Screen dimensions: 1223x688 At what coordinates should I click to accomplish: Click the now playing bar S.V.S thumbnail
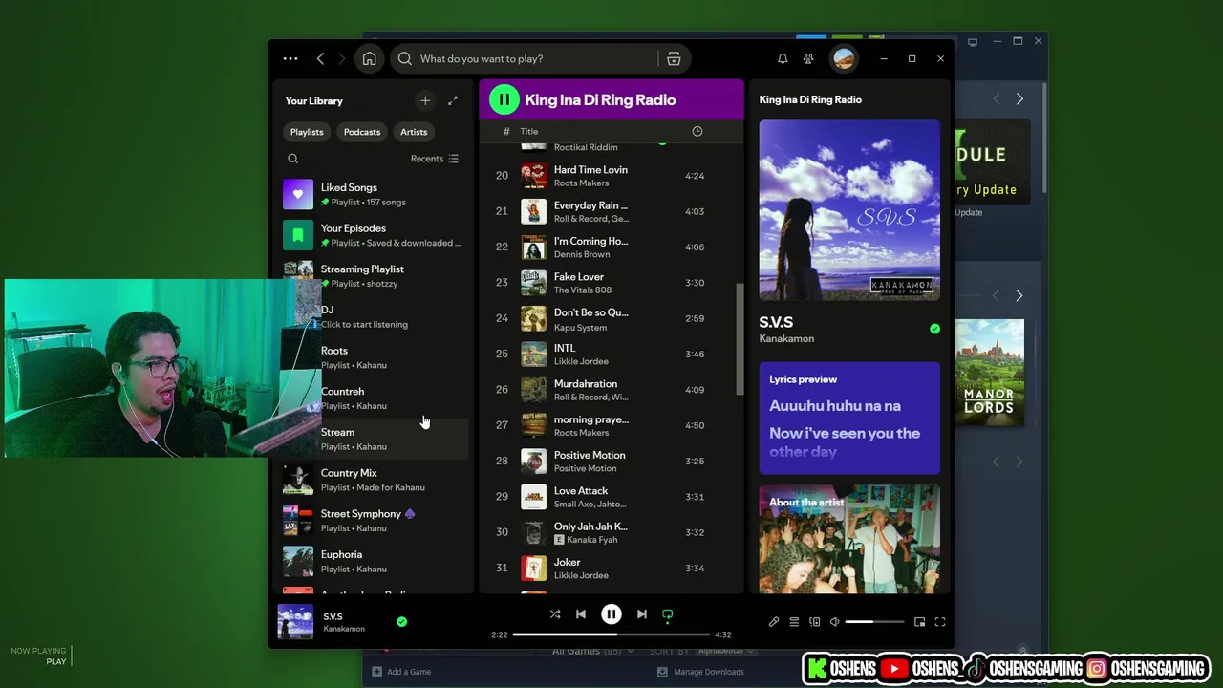[295, 621]
